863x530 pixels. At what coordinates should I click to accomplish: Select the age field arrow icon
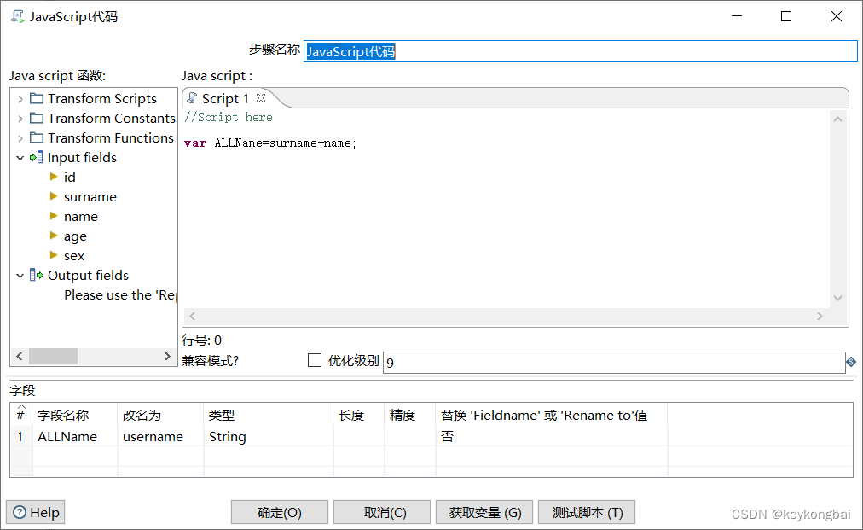(53, 236)
